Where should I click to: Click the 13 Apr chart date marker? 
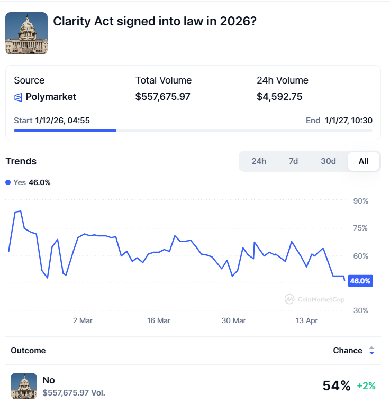pos(307,320)
